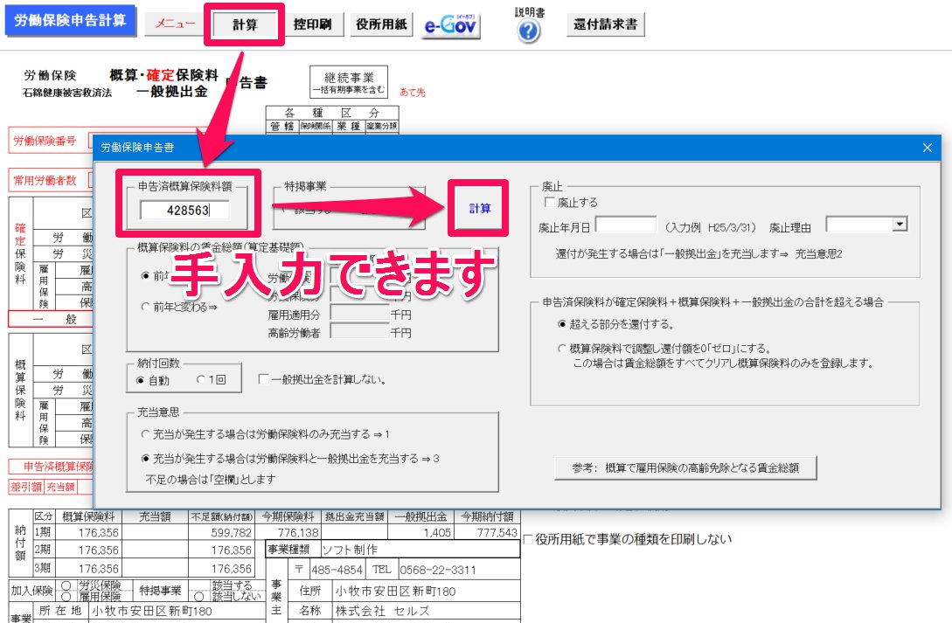This screenshot has width=952, height=623.
Task: Choose 前年と変わる radio option
Action: (145, 307)
